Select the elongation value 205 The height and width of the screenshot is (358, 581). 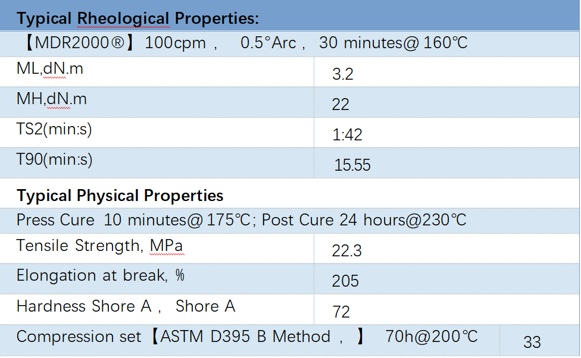click(x=345, y=281)
